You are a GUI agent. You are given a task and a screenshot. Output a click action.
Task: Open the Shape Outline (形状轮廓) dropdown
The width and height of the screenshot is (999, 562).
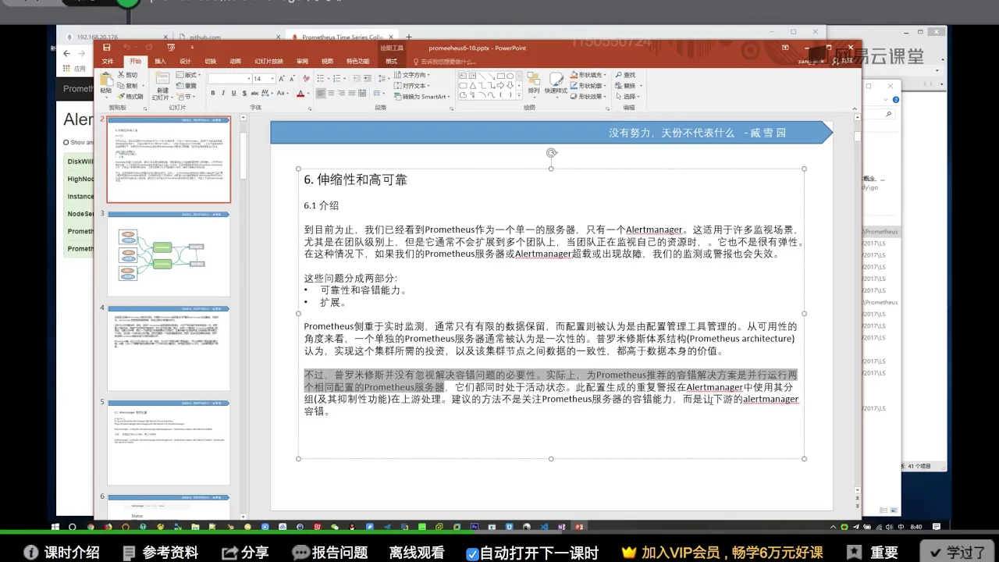[x=588, y=86]
